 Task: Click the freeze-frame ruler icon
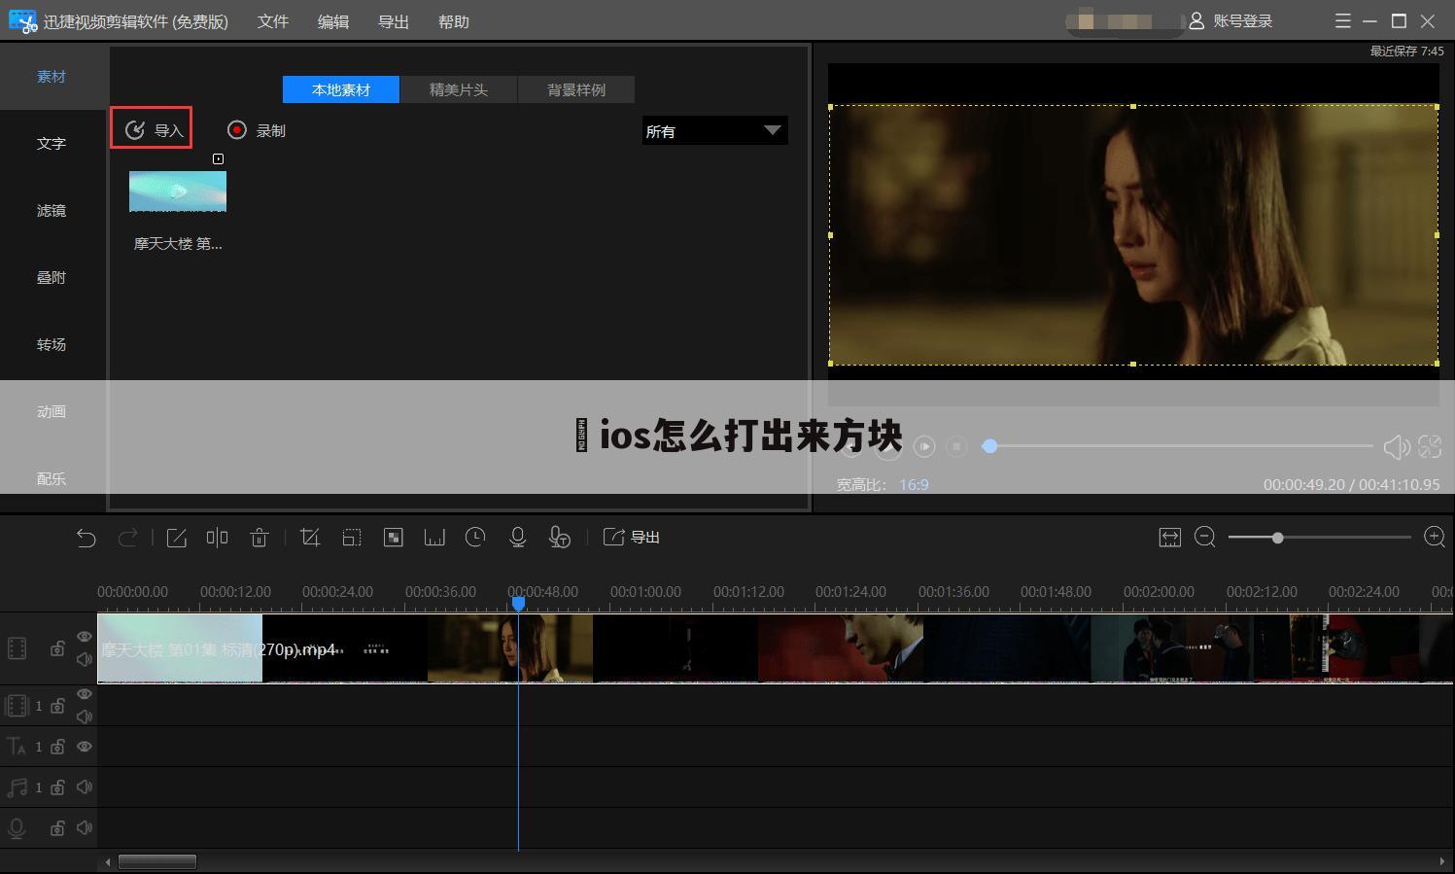point(434,538)
